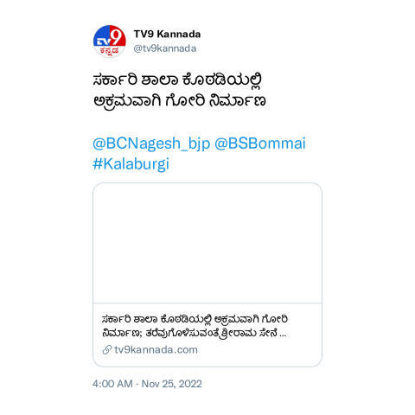The image size is (415, 415).
Task: Click the 4:00 AM timestamp
Action: click(x=112, y=384)
